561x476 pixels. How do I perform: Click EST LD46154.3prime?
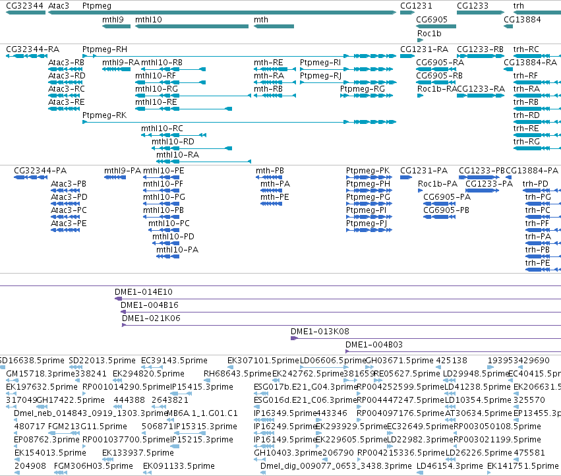(x=450, y=466)
